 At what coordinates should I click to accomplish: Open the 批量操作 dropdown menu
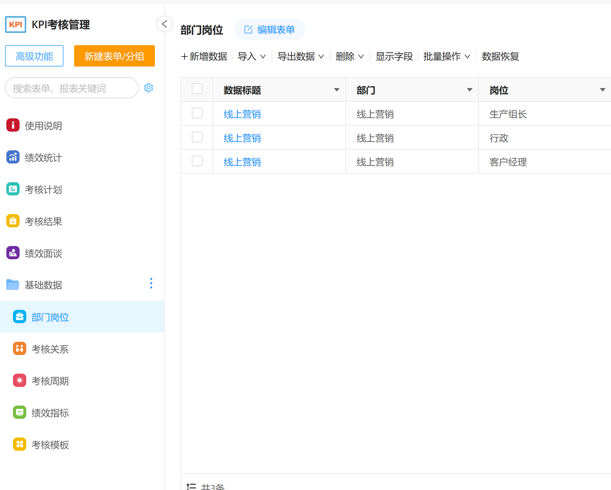click(x=446, y=57)
